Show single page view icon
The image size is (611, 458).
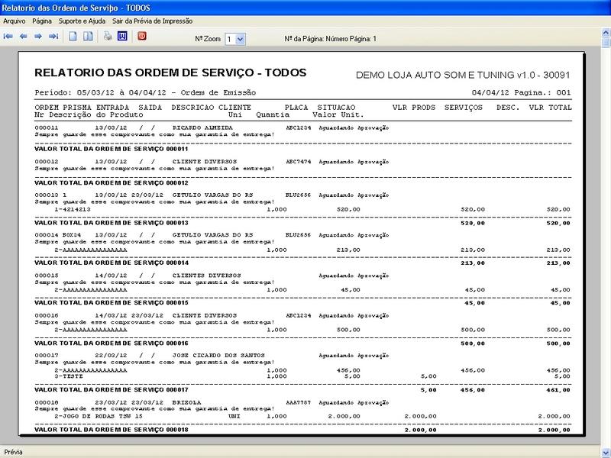pyautogui.click(x=73, y=37)
